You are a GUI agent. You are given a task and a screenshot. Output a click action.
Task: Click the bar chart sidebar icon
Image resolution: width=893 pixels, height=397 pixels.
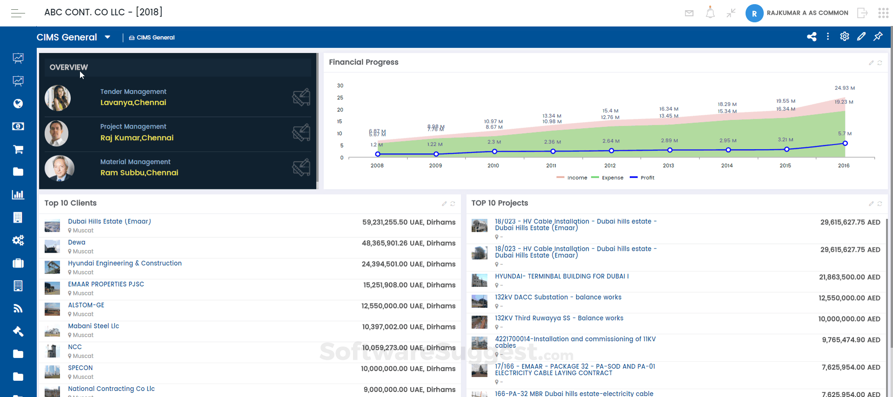coord(18,195)
